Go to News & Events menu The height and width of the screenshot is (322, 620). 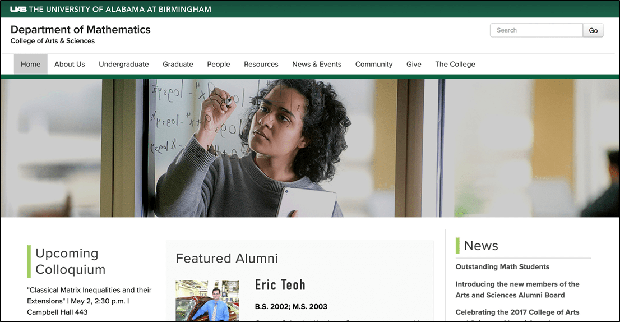(317, 64)
